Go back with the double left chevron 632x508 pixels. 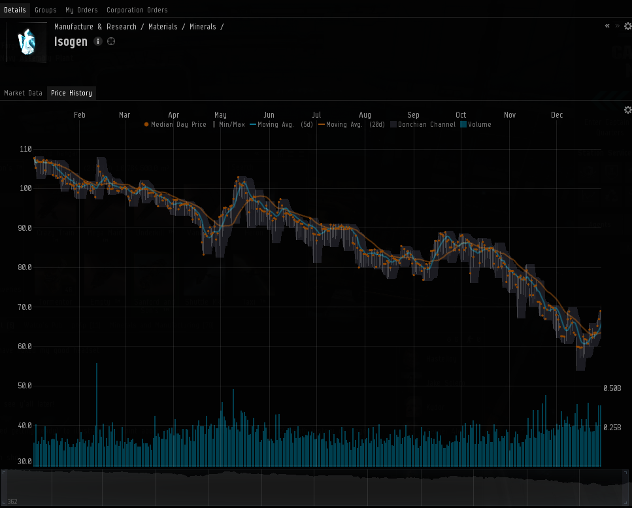pyautogui.click(x=607, y=25)
